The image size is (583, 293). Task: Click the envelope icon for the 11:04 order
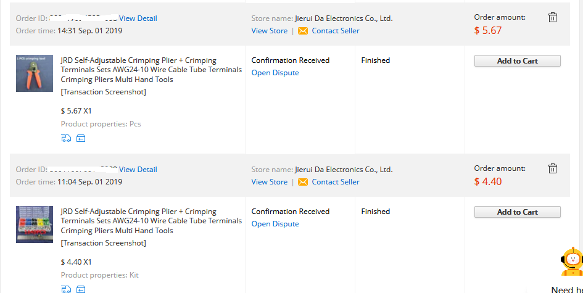(x=303, y=182)
